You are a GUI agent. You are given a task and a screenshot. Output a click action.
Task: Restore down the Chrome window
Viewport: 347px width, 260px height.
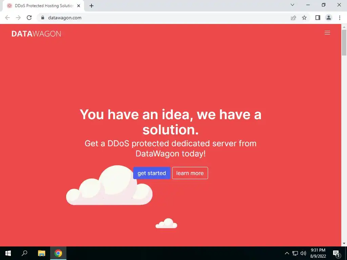tap(324, 5)
